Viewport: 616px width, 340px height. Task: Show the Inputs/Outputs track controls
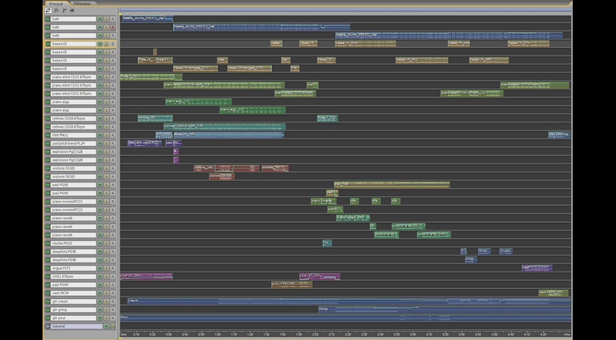48,11
